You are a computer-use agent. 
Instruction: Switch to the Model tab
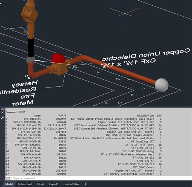coord(9,184)
